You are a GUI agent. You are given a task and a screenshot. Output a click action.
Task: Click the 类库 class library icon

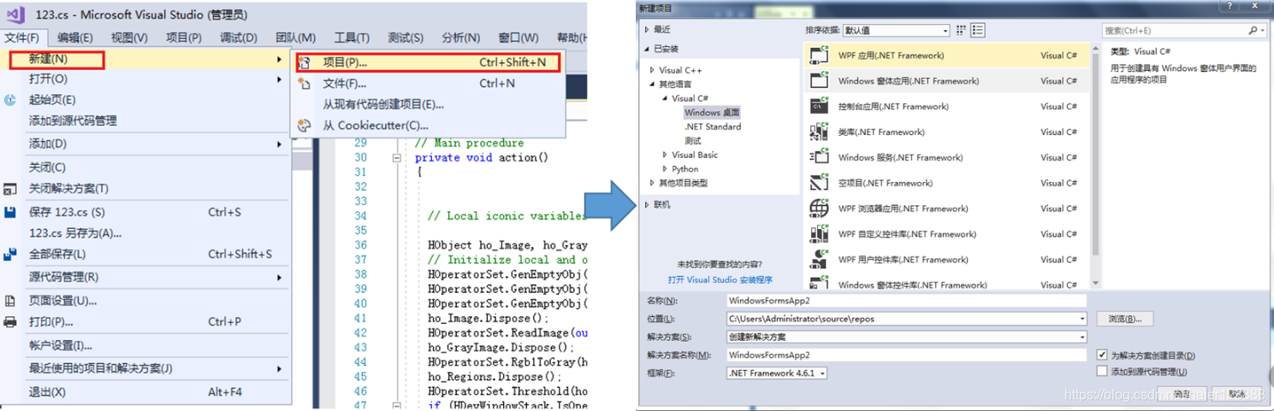coord(819,132)
